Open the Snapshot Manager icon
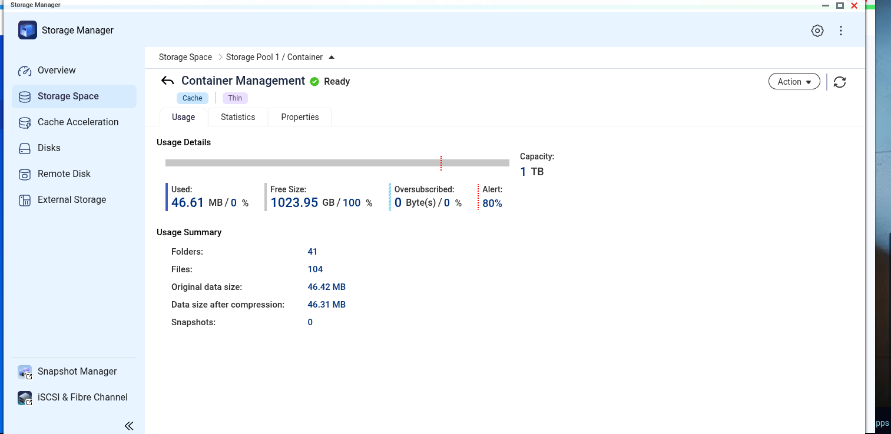This screenshot has height=434, width=891. click(x=25, y=372)
